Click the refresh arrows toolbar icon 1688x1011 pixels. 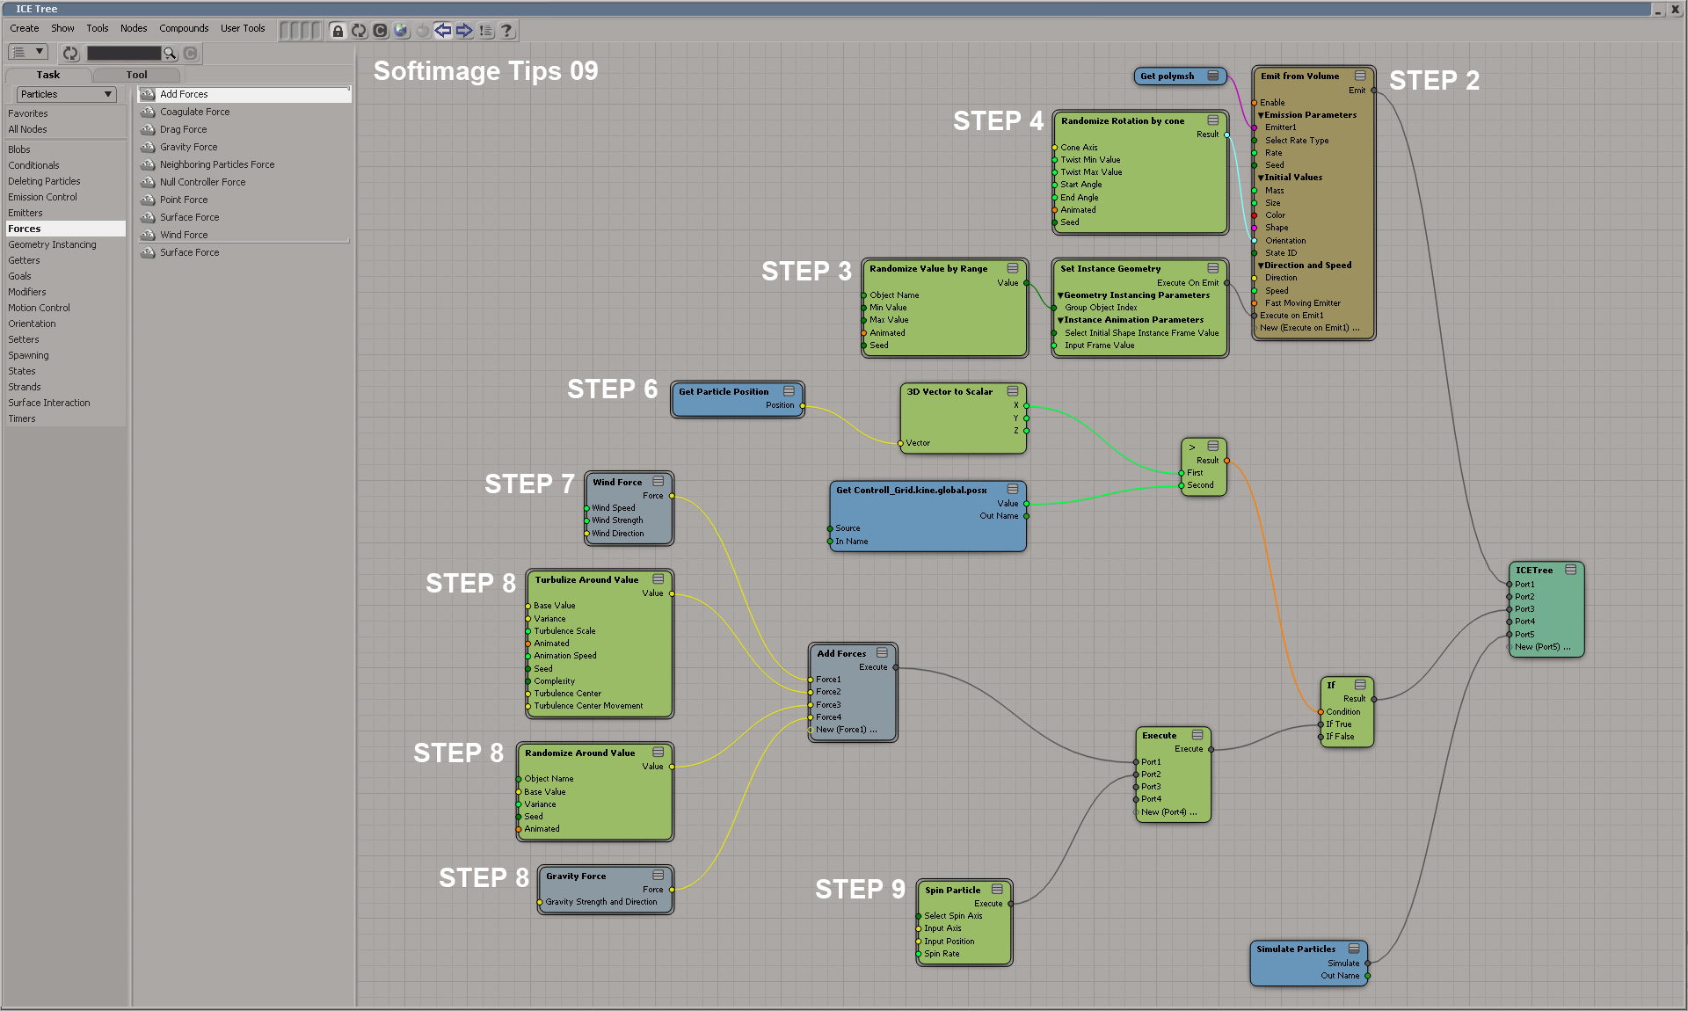tap(359, 31)
